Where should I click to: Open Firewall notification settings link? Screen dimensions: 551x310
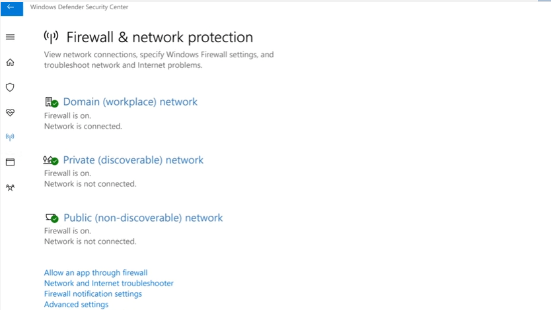click(x=92, y=294)
